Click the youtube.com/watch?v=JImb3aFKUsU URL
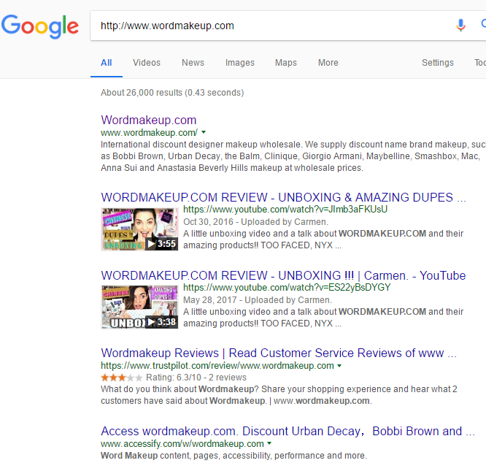 pyautogui.click(x=285, y=210)
